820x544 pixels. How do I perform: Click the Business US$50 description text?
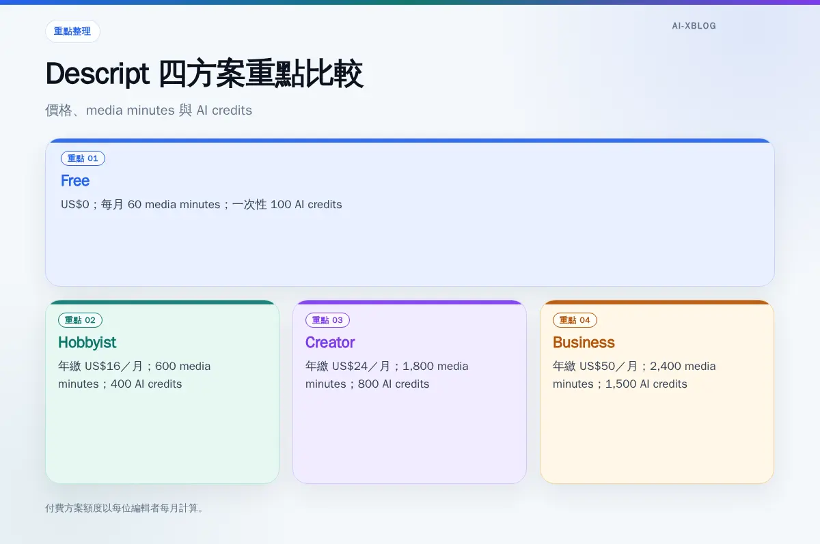click(x=634, y=375)
